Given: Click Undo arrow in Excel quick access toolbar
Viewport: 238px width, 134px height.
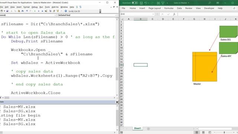Looking at the screenshot, I should click(146, 3).
